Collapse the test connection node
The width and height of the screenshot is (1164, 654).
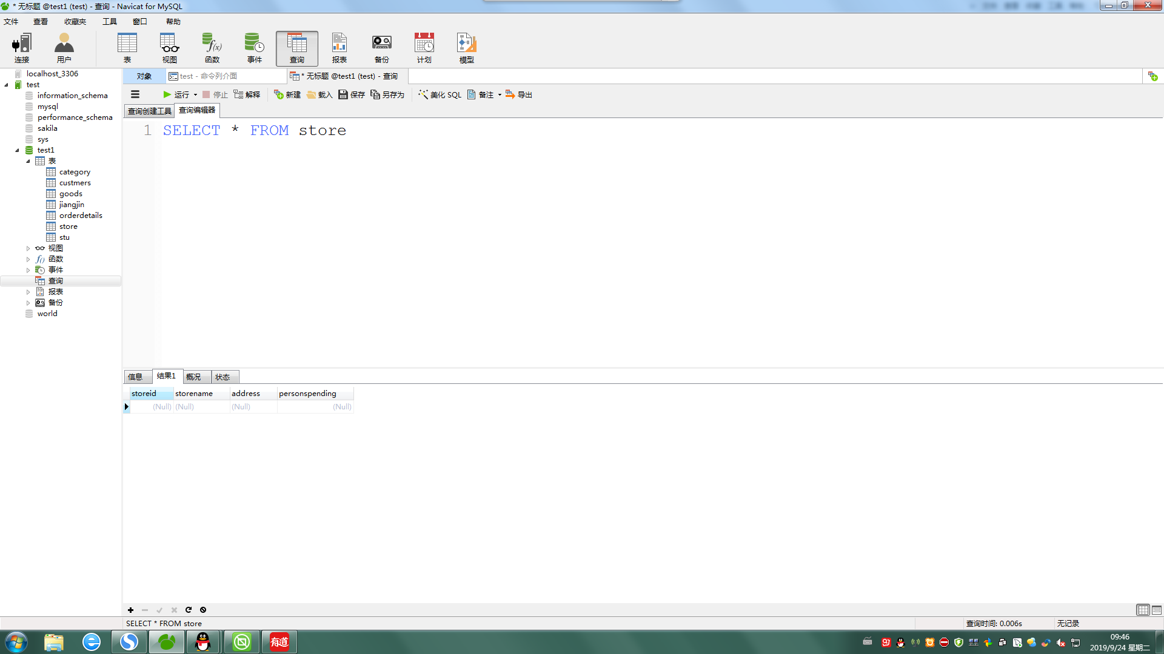(7, 85)
